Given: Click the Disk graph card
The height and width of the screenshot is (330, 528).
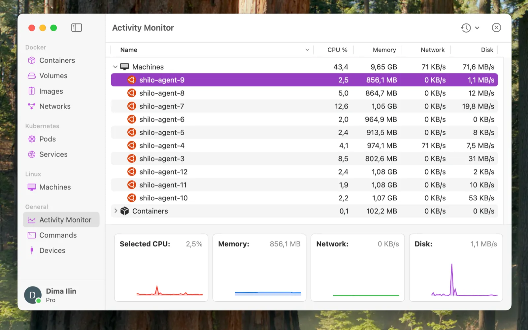Looking at the screenshot, I should (456, 268).
